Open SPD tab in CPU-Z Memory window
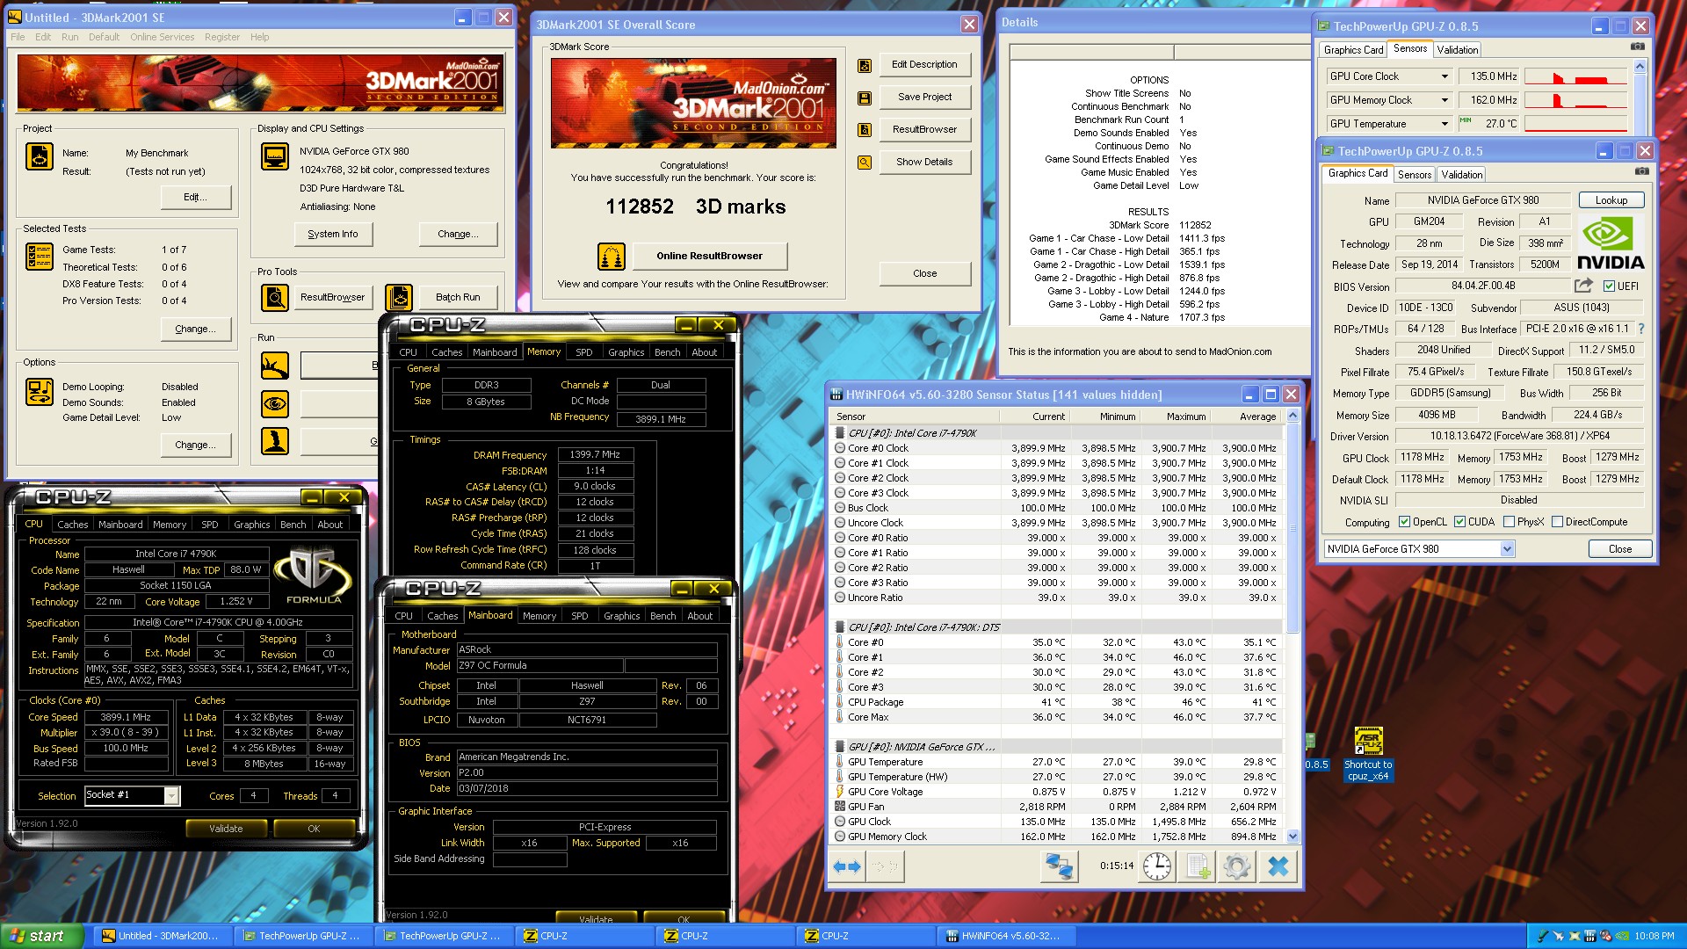This screenshot has height=949, width=1687. [x=583, y=352]
